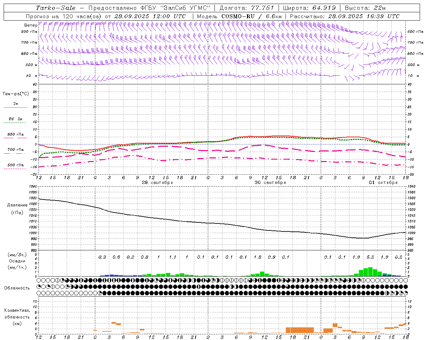Click the 3-hour precipitation value "0.9"
Image resolution: width=425 pixels, height=340 pixels.
point(272,257)
